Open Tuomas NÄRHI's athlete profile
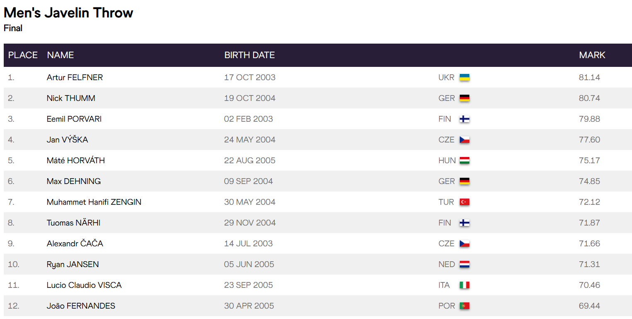632x319 pixels. [x=73, y=223]
